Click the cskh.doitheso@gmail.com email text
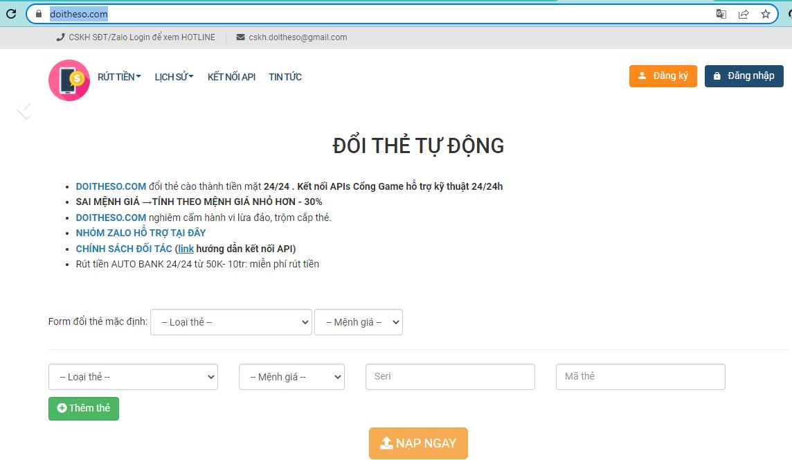 tap(298, 37)
